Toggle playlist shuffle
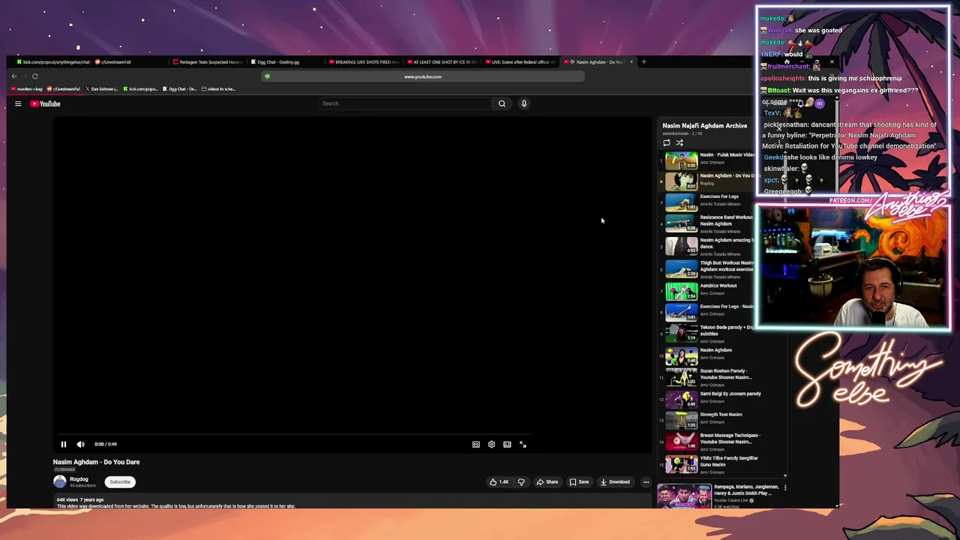Screen dimensions: 960x540 click(x=679, y=142)
